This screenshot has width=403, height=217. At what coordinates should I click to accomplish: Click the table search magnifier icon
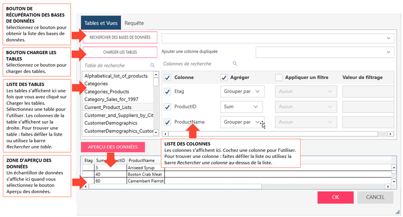pos(152,65)
